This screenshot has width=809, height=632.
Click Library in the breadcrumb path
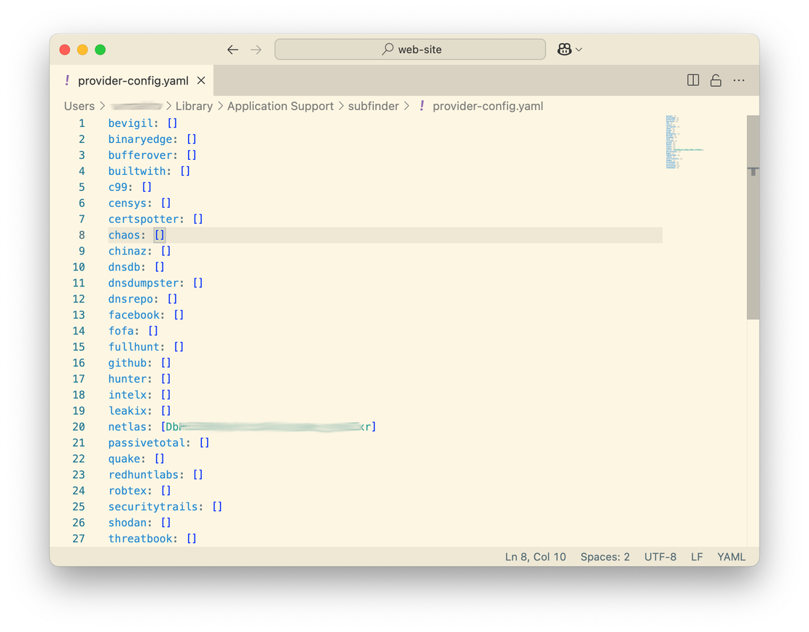[194, 106]
